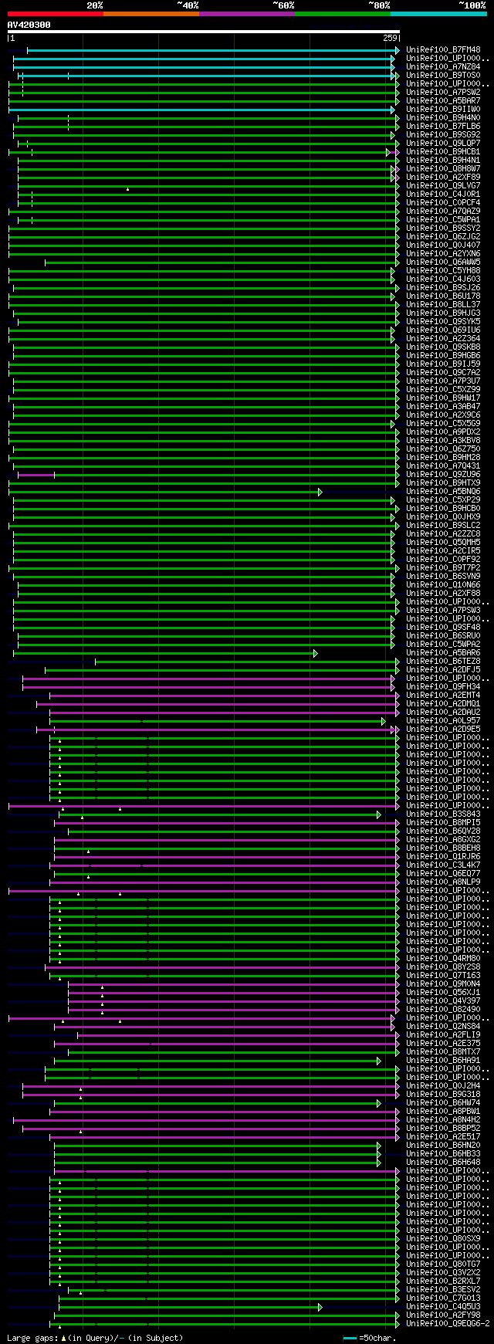Select hit UniRef100_B7FM48

(x=443, y=50)
